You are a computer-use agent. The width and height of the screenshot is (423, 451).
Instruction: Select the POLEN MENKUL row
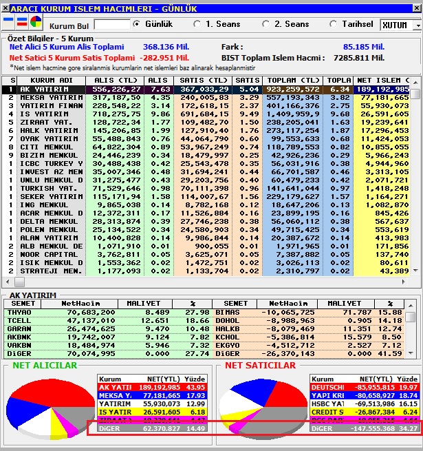pos(206,230)
